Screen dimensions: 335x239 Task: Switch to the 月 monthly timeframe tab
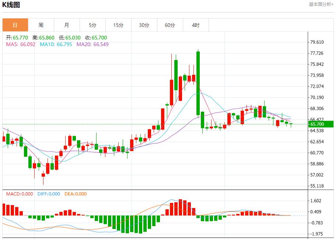[x=67, y=25]
